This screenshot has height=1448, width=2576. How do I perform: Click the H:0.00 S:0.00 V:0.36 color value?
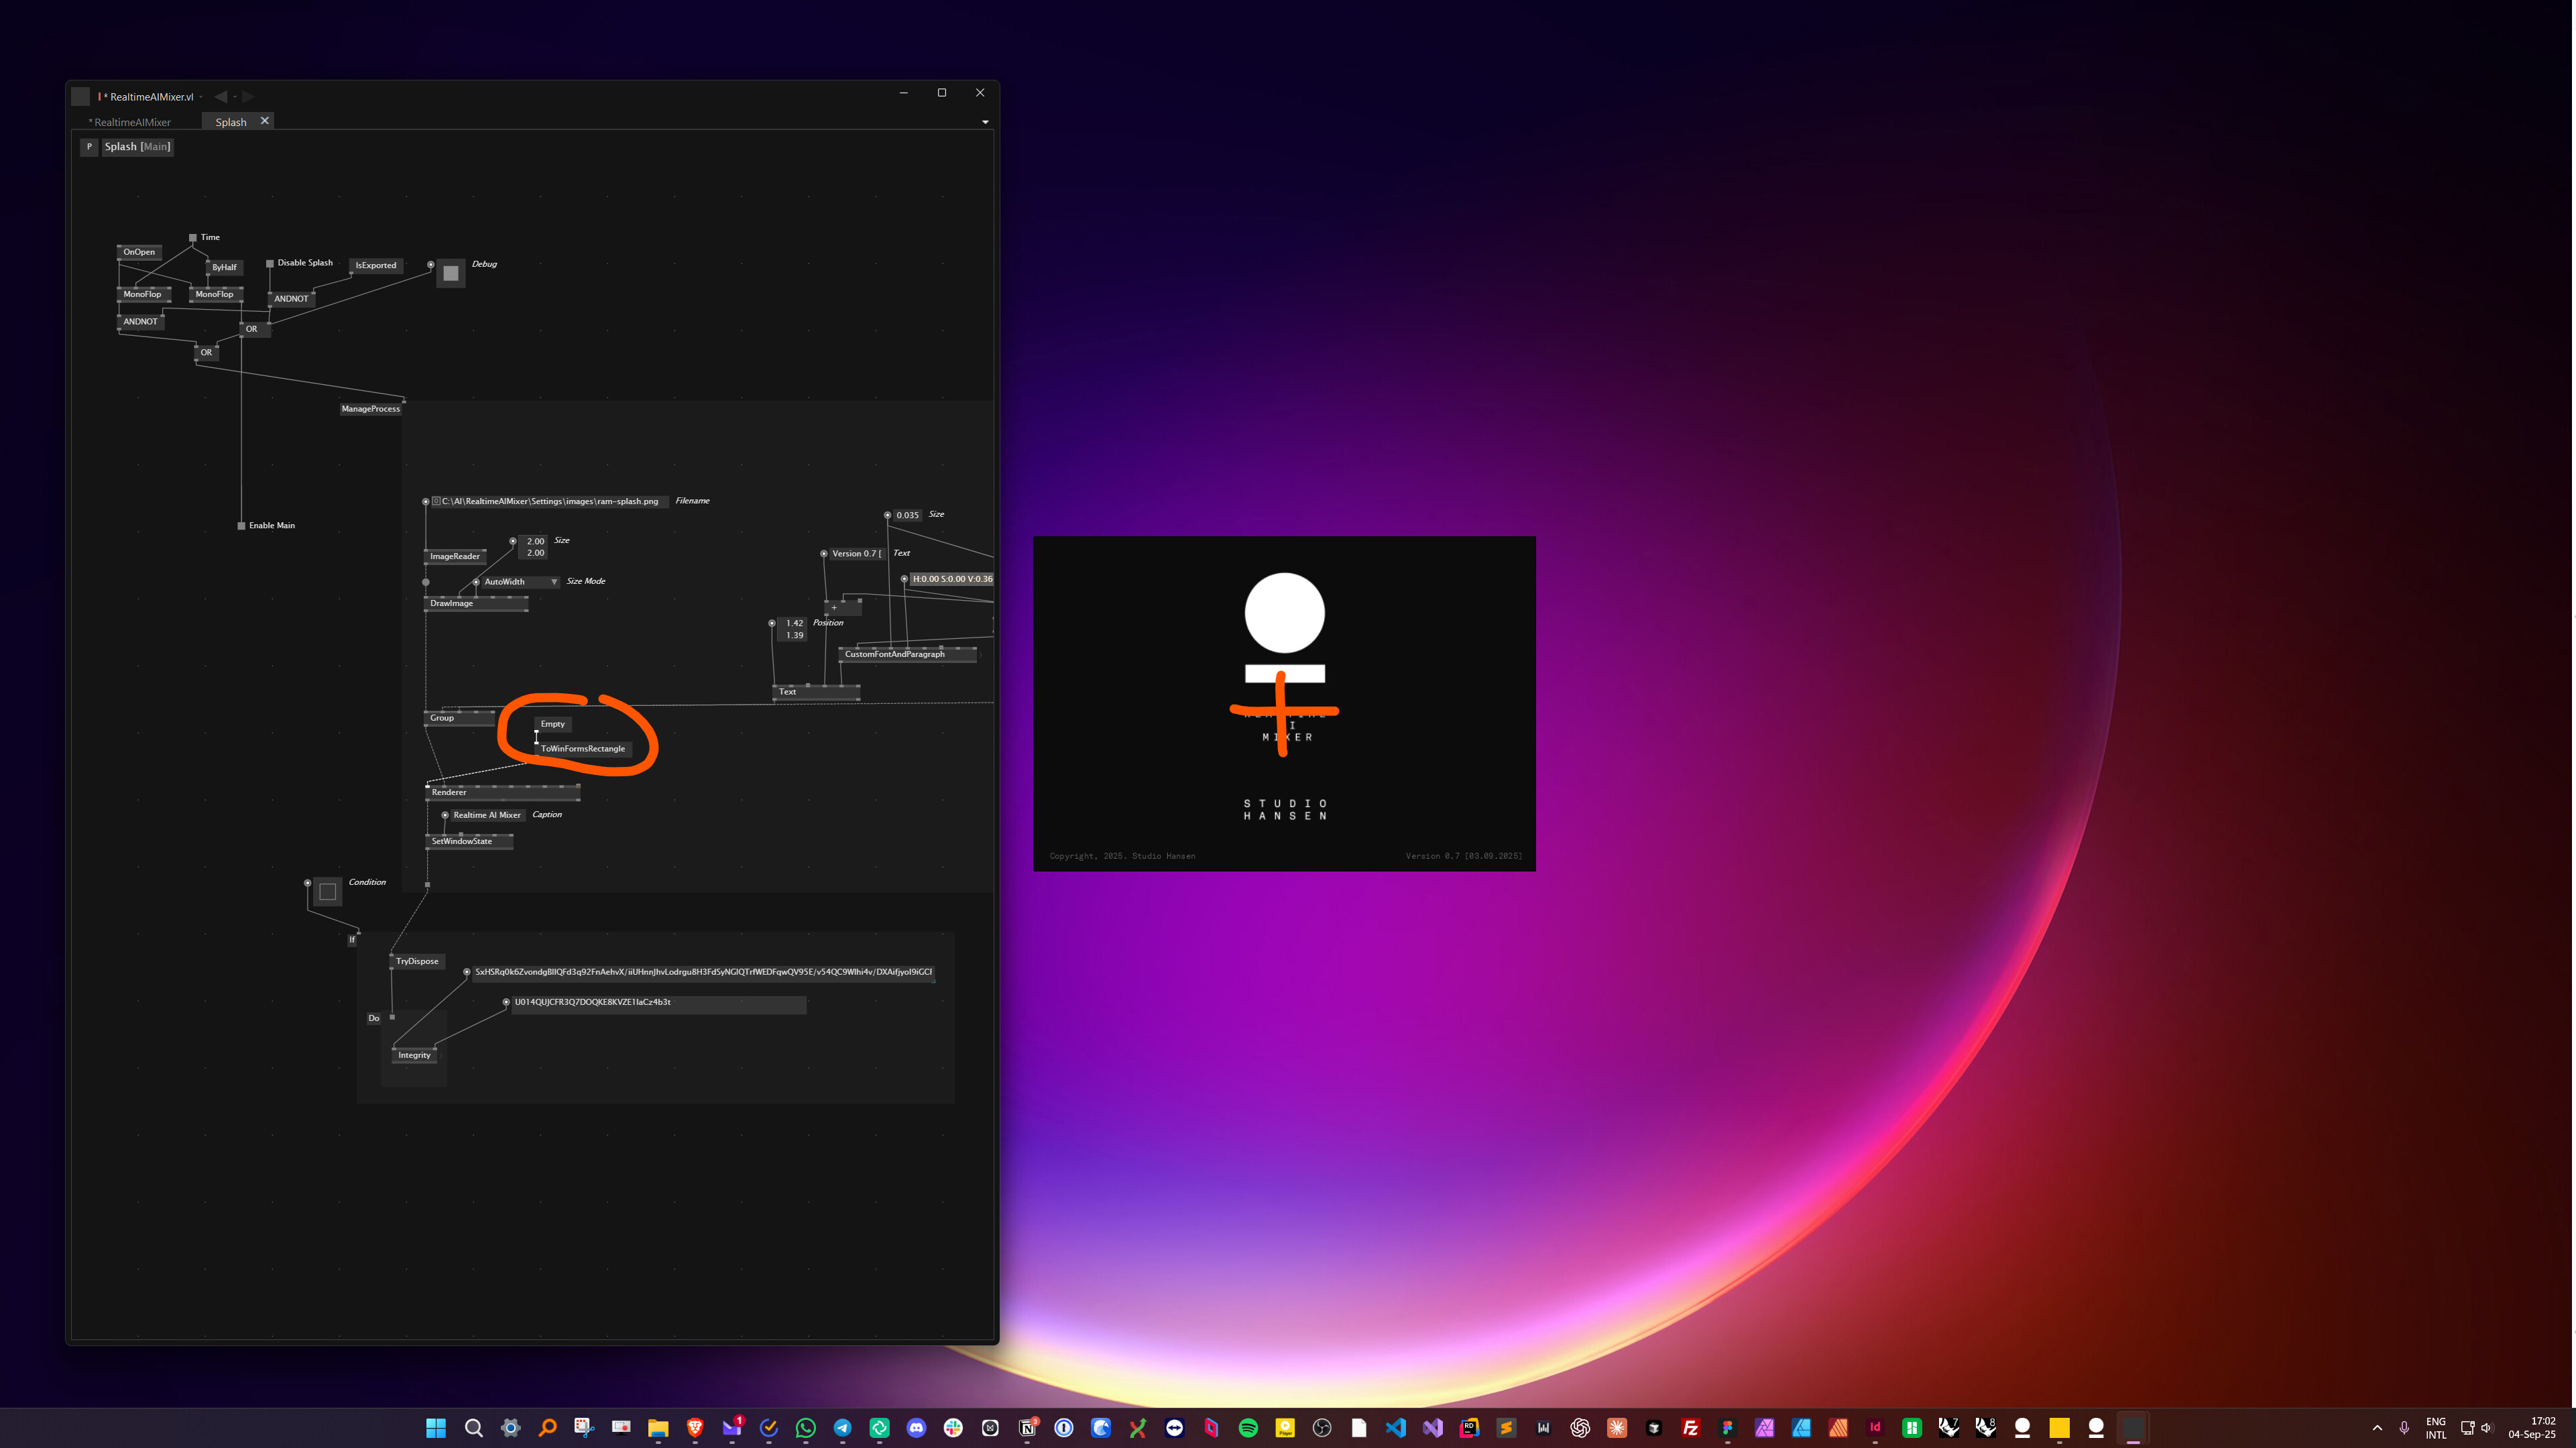(952, 578)
